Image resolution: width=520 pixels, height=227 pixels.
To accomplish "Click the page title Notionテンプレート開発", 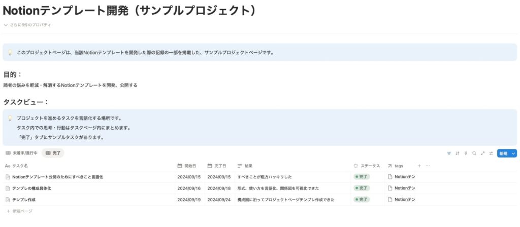I will (131, 11).
